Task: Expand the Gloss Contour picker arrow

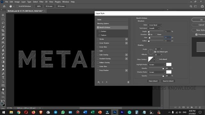Action: pos(154,59)
